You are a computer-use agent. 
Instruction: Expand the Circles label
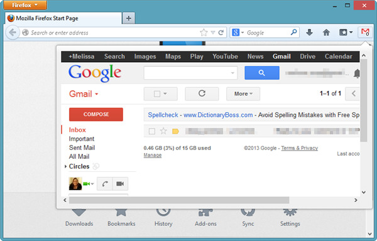[x=65, y=166]
